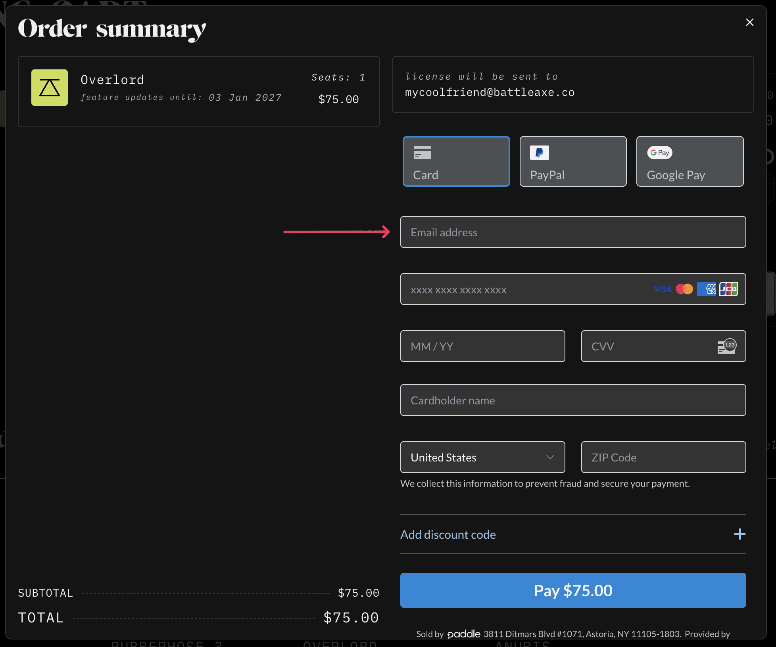Click the PayPal logo icon
The width and height of the screenshot is (776, 647).
click(539, 153)
